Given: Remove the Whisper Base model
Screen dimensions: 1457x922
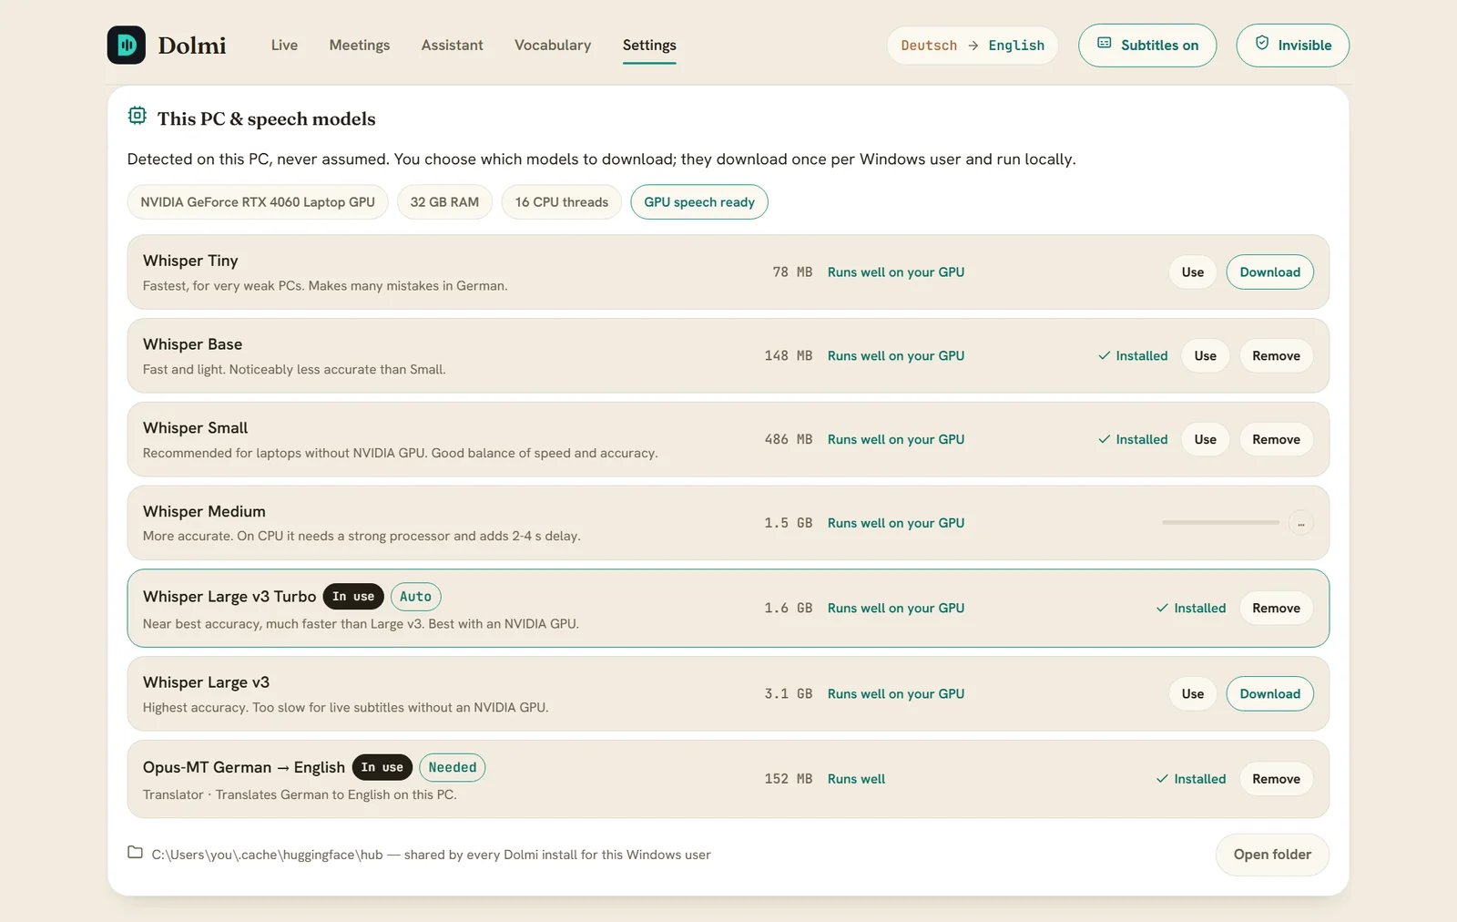Looking at the screenshot, I should pos(1276,356).
